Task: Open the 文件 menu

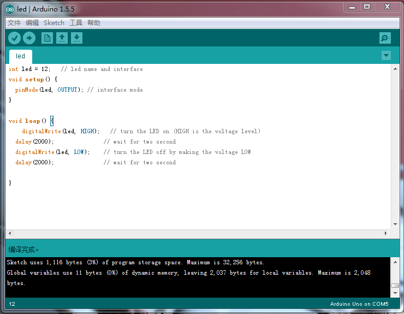Action: pyautogui.click(x=14, y=23)
